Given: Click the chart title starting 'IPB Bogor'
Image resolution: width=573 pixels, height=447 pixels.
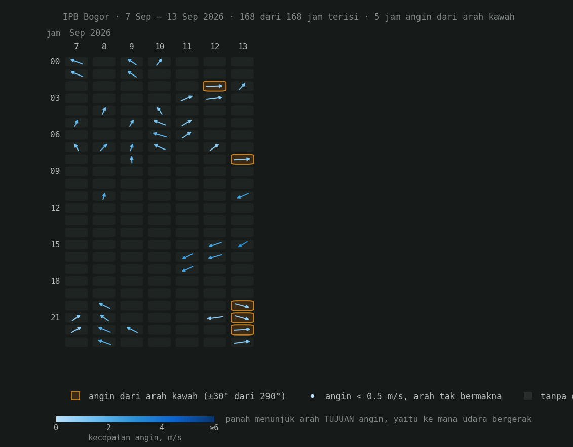Looking at the screenshot, I should click(289, 17).
